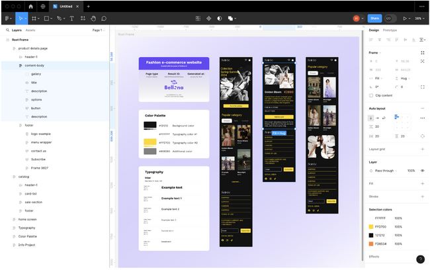Click the Share button

coord(374,19)
